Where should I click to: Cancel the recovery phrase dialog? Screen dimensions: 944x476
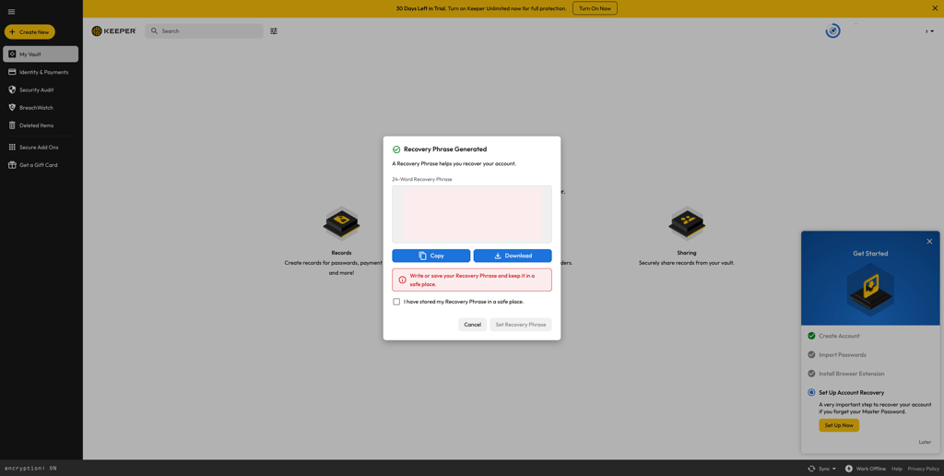click(473, 325)
